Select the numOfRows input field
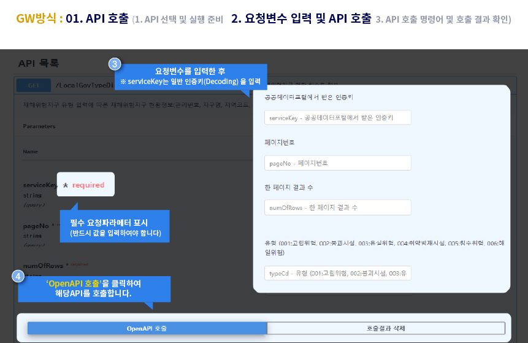Viewport: 528px width, 343px height. tap(337, 207)
